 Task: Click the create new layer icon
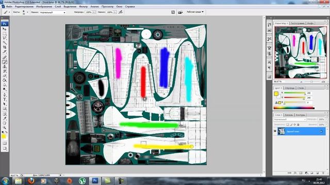(318, 173)
